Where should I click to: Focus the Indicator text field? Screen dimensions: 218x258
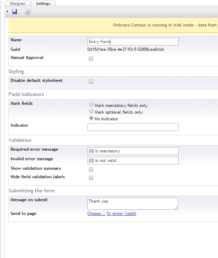133,127
